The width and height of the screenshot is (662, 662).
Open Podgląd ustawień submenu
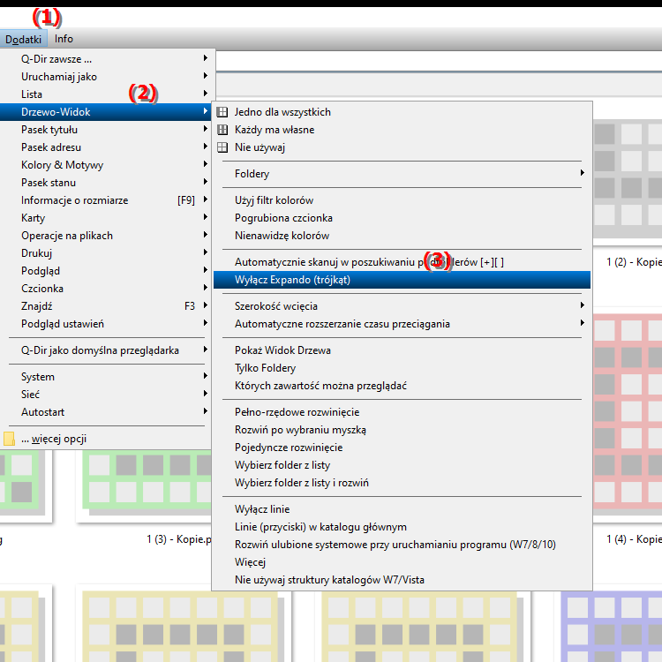click(106, 324)
